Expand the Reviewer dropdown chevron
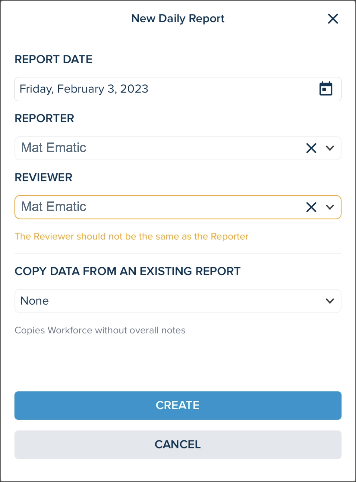The height and width of the screenshot is (482, 356). click(x=330, y=207)
